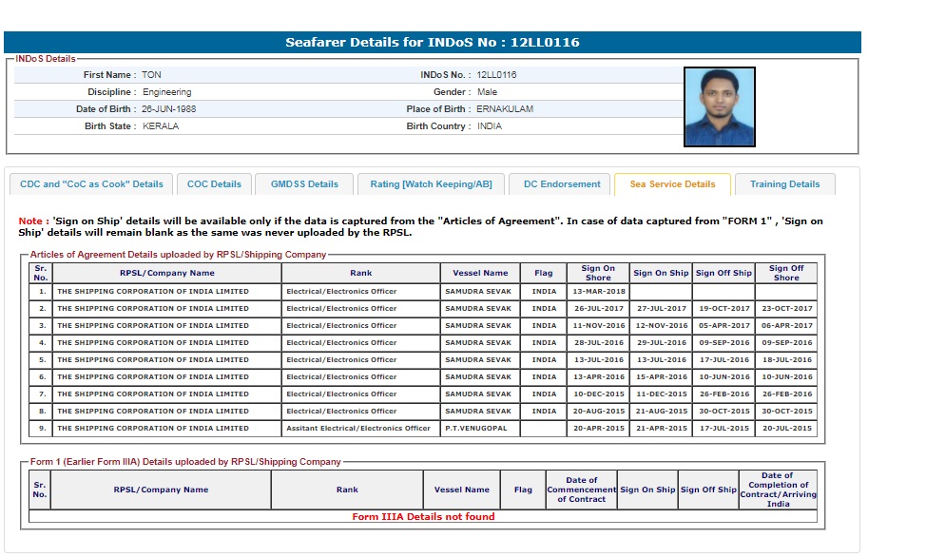
Task: Open the CDC and "CoC as Cook" Details tab
Action: click(91, 184)
